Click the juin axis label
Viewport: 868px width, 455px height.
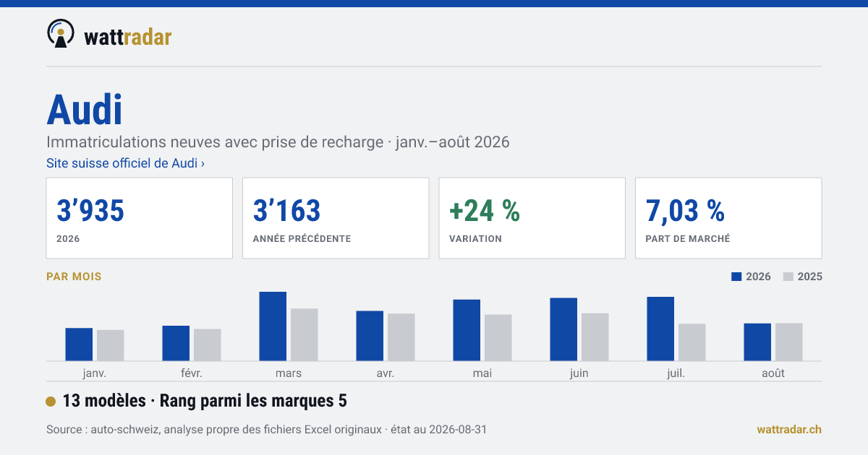pyautogui.click(x=579, y=373)
